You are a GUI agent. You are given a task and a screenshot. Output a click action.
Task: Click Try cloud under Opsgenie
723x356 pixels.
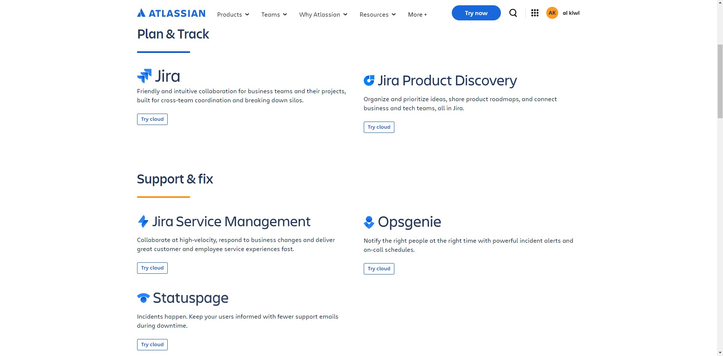379,269
